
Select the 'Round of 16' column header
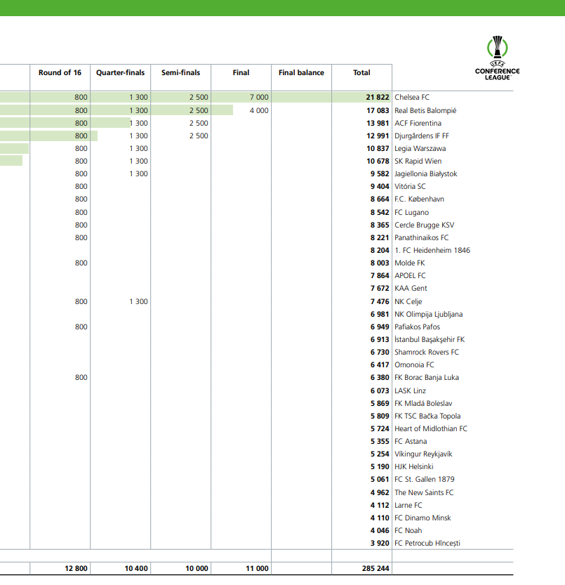coord(60,73)
